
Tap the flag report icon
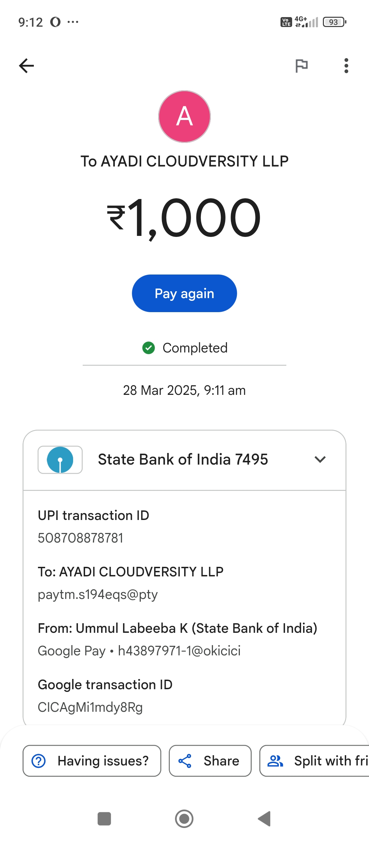click(x=301, y=66)
